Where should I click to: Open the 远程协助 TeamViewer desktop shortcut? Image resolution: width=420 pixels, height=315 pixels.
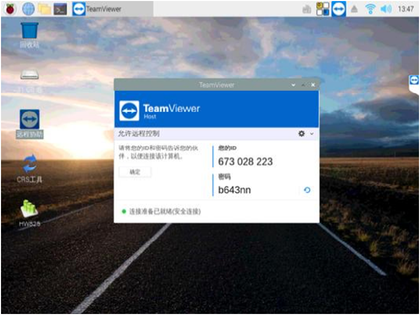pos(30,121)
